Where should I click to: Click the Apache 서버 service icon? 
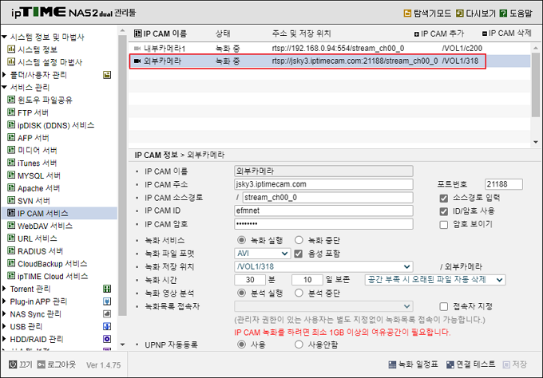click(11, 187)
